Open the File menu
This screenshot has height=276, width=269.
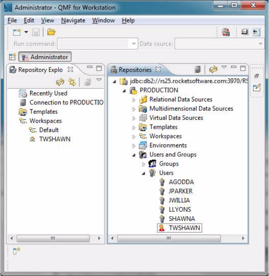[12, 20]
